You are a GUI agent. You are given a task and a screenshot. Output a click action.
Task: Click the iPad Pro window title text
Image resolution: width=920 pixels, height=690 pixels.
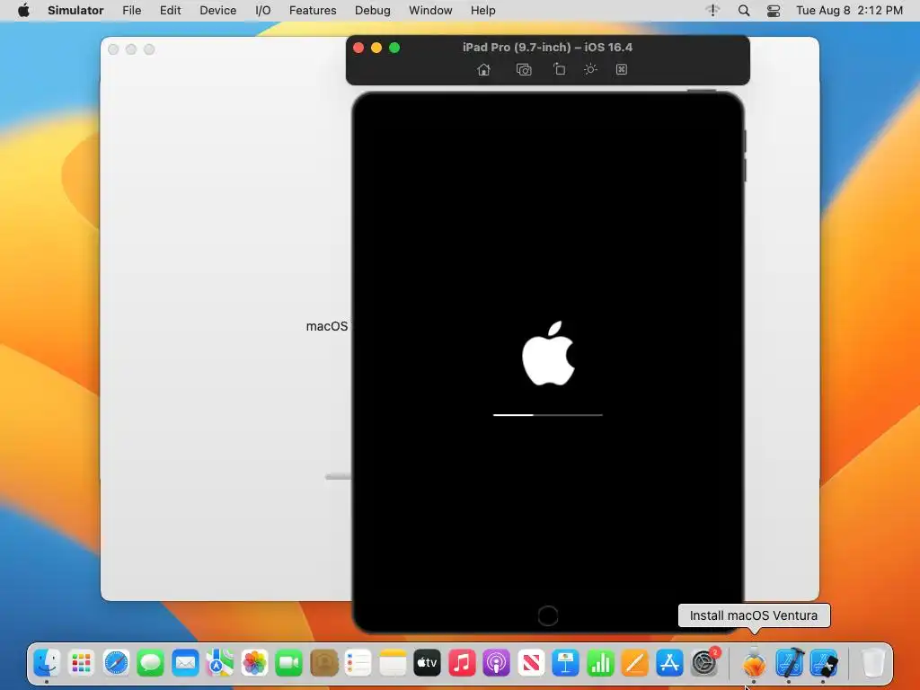click(x=547, y=48)
